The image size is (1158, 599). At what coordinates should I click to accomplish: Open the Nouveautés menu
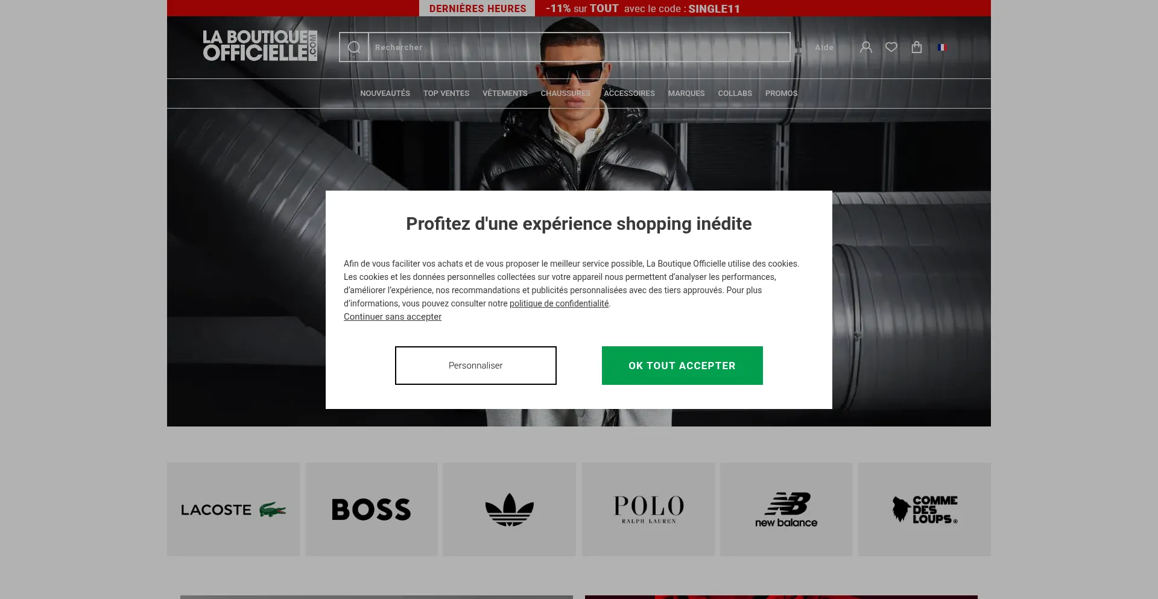(385, 93)
